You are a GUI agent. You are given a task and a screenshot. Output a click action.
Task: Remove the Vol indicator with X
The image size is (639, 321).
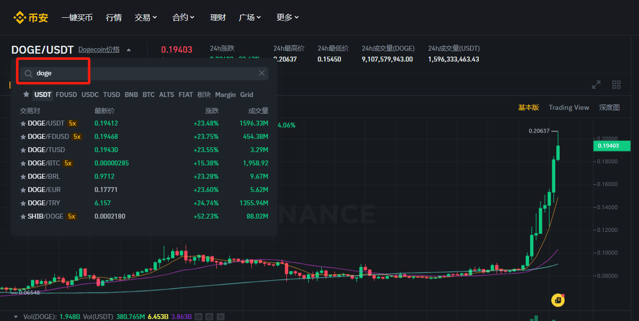point(220,317)
